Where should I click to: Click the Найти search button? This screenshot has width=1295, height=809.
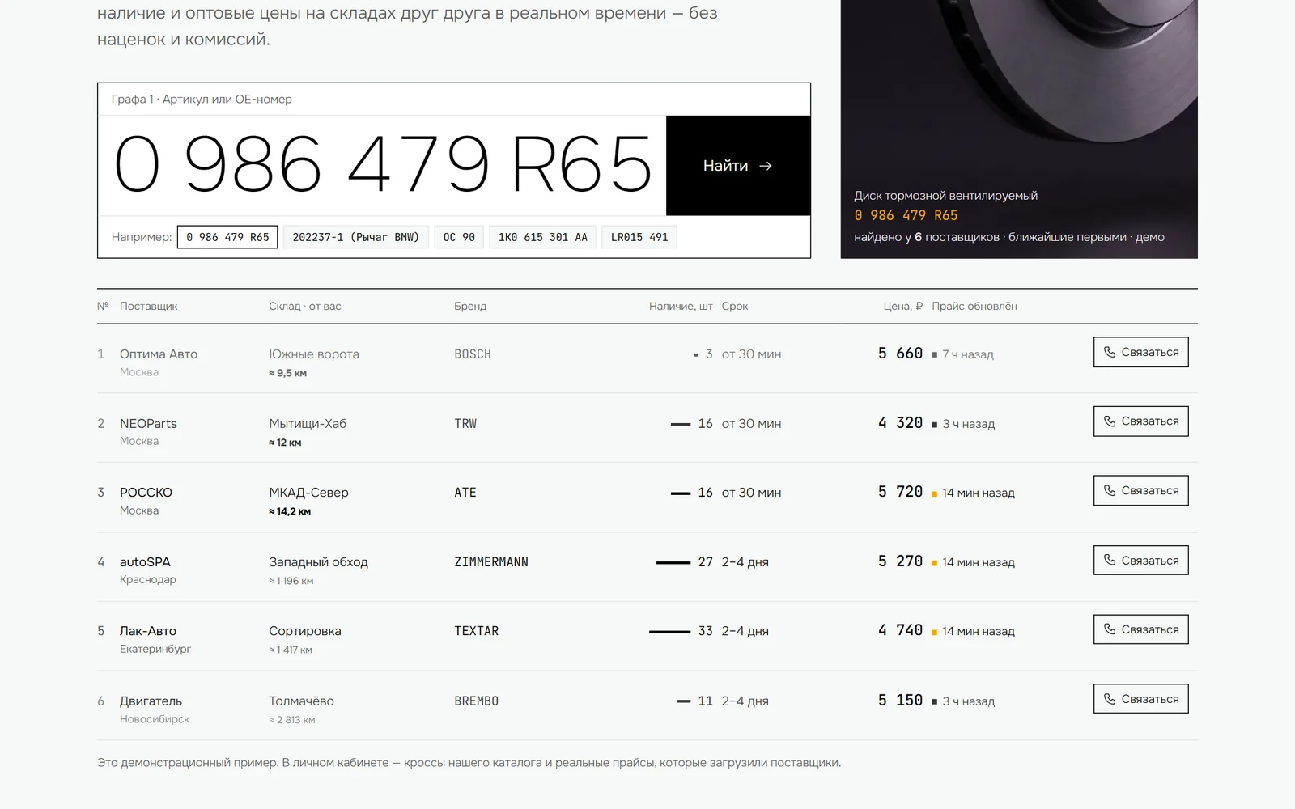tap(738, 166)
